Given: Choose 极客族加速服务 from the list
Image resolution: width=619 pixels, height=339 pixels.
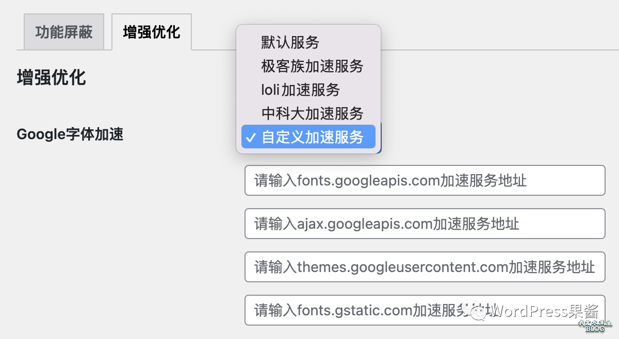Looking at the screenshot, I should coord(312,66).
